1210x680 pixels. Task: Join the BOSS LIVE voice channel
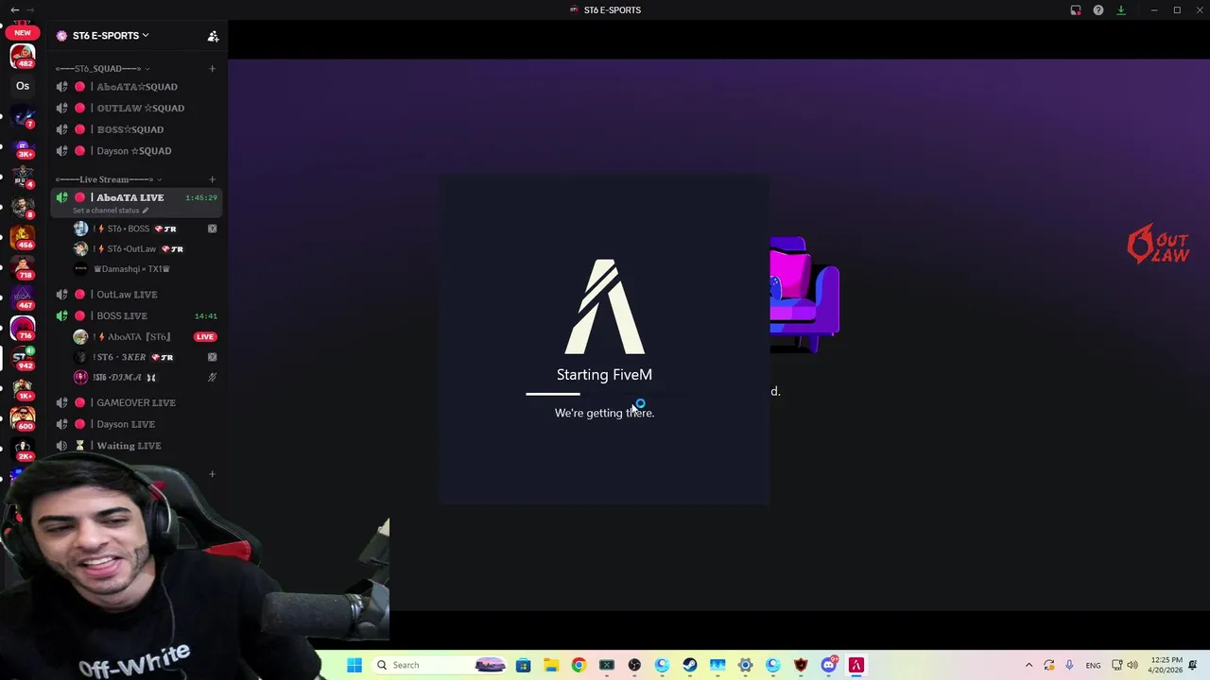136,315
